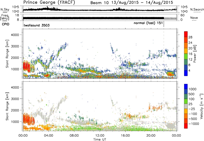This screenshot has height=141, width=204.
Task: Click the 'Slant Range [km]' label of velocity panel
Action: click(x=7, y=106)
